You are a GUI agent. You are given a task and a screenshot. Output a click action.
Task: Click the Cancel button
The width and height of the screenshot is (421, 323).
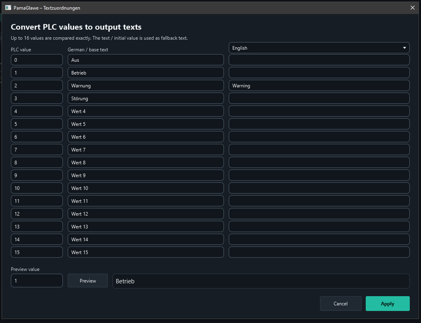click(x=341, y=304)
